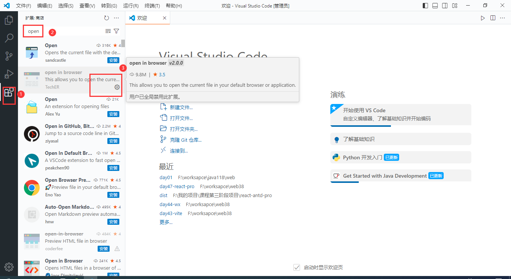This screenshot has width=511, height=279.
Task: Toggle the primary side bar layout
Action: (425, 6)
